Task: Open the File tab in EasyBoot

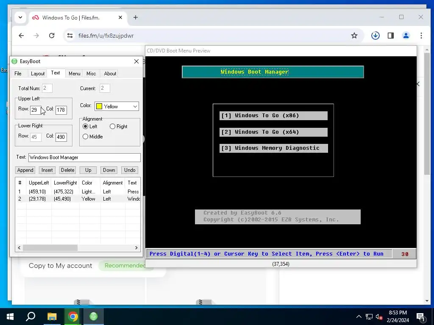Action: pyautogui.click(x=18, y=74)
